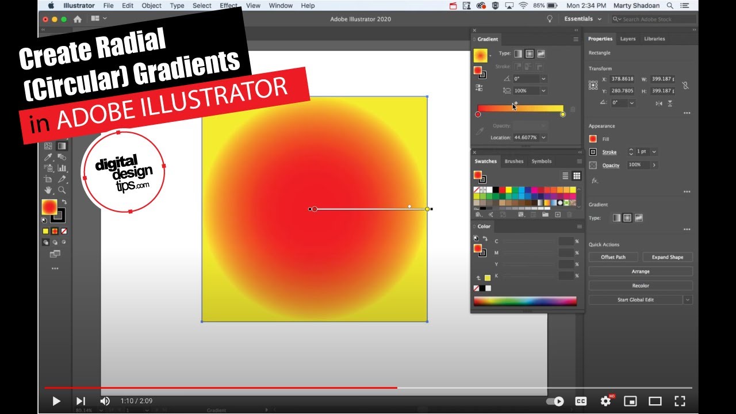This screenshot has width=736, height=414.
Task: Click Offset Path button
Action: coord(613,257)
